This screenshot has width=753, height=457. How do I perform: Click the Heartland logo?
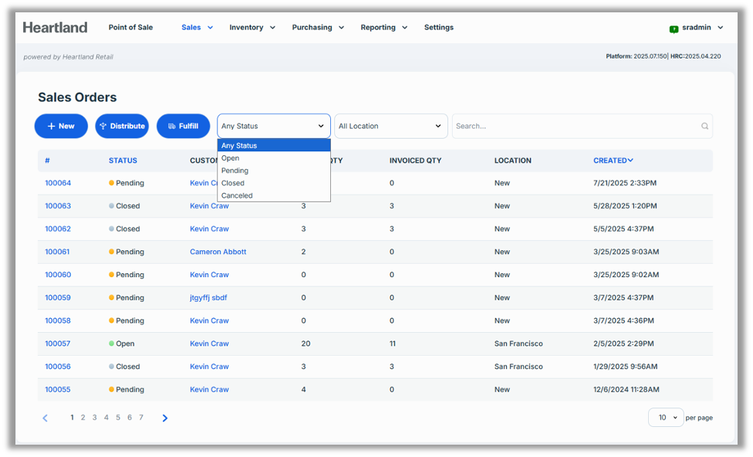pyautogui.click(x=55, y=28)
